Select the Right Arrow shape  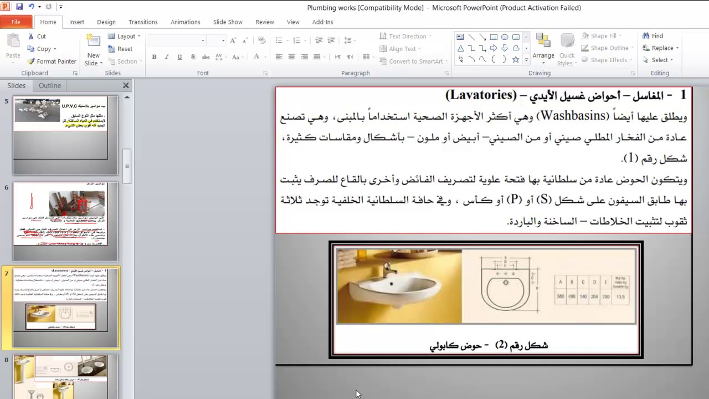(x=494, y=48)
